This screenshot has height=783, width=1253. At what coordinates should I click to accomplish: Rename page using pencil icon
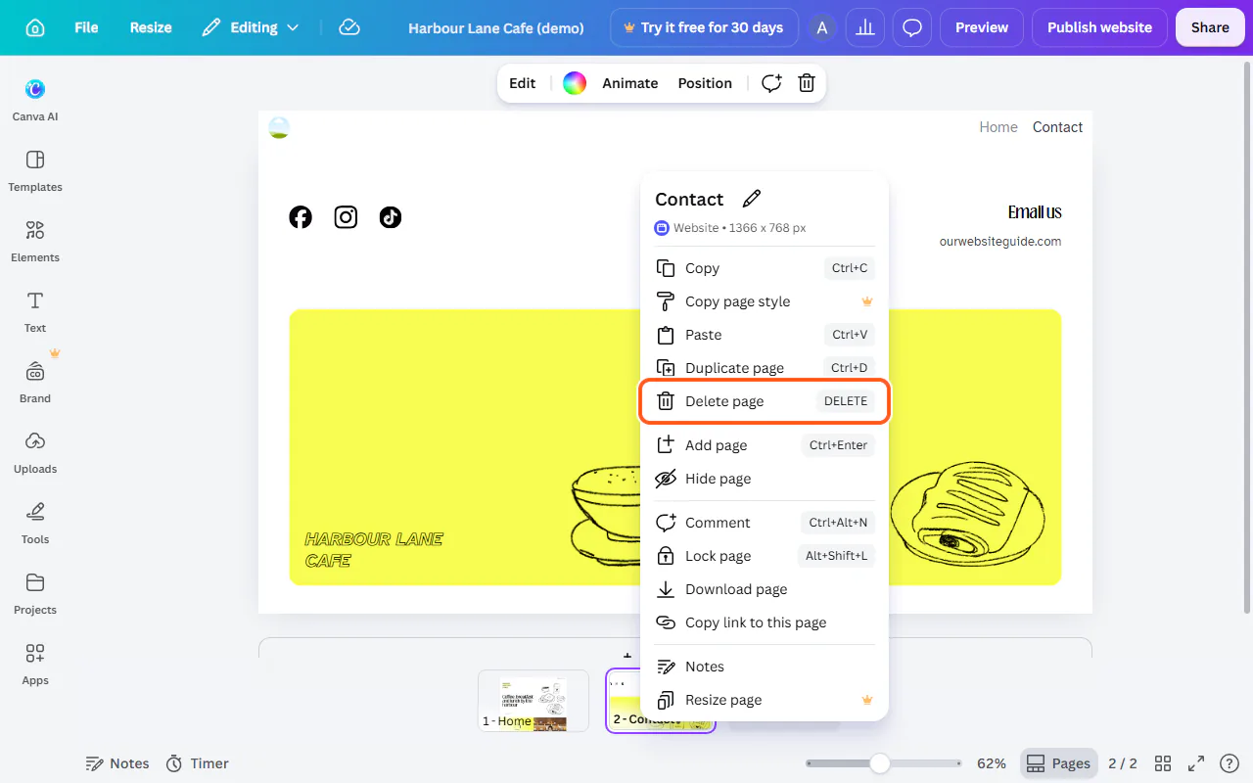click(x=752, y=199)
